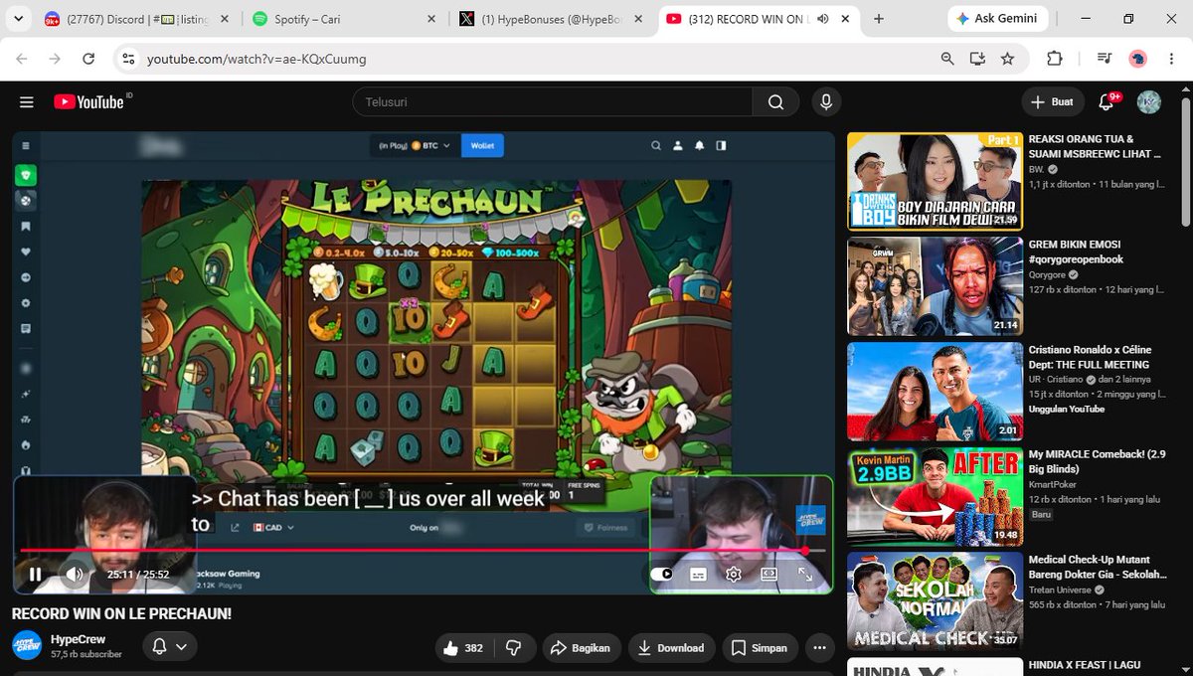This screenshot has width=1193, height=676.
Task: Close the Spotify – Cari tab
Action: tap(431, 19)
